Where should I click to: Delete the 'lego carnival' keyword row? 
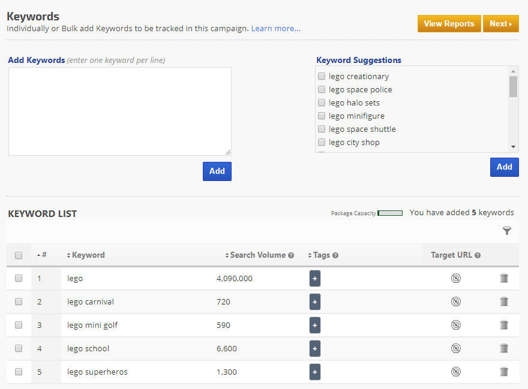tap(504, 301)
